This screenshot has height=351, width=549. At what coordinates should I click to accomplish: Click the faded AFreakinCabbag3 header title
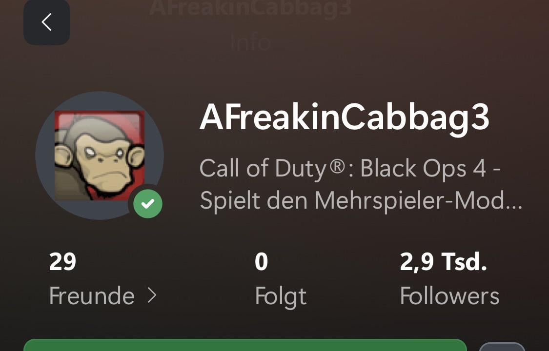click(251, 7)
